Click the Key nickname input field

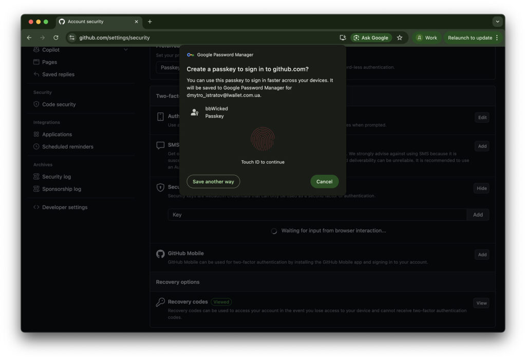[x=317, y=215]
